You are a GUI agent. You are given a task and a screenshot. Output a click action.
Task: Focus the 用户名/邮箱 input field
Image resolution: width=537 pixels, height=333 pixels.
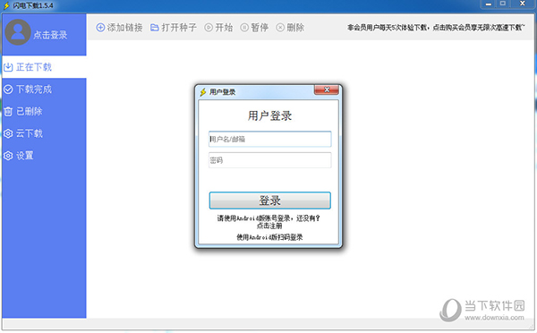270,139
